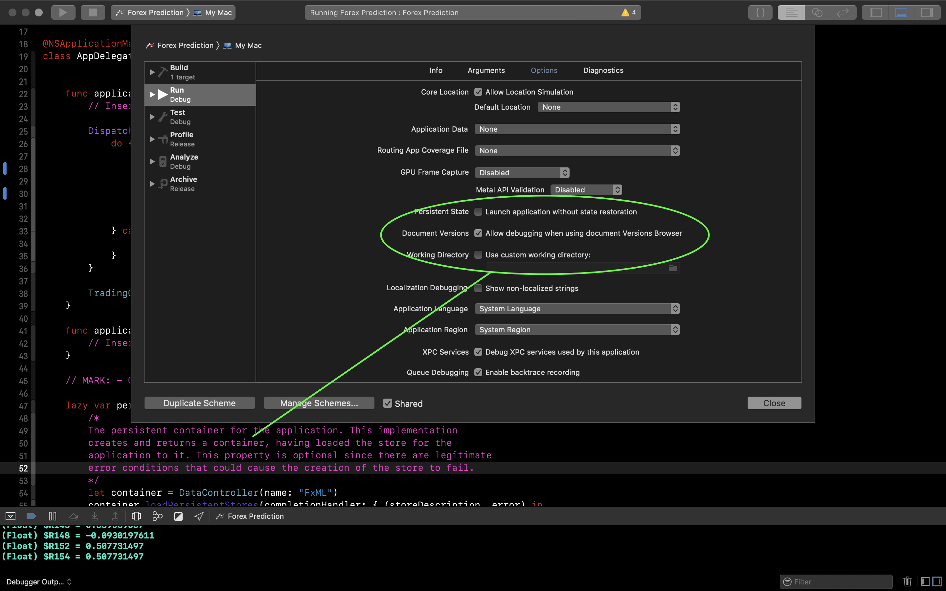Switch to the Info tab
946x591 pixels.
pos(436,70)
